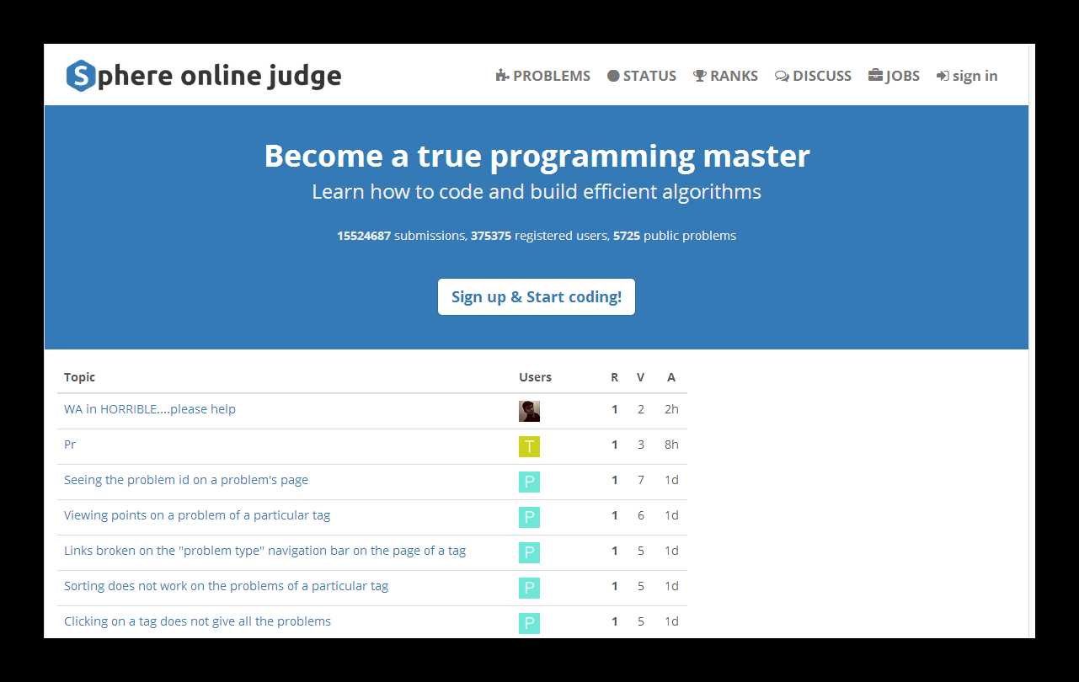Screen dimensions: 1079x682
Task: Click the heading Become a true programming master
Action: 537,156
